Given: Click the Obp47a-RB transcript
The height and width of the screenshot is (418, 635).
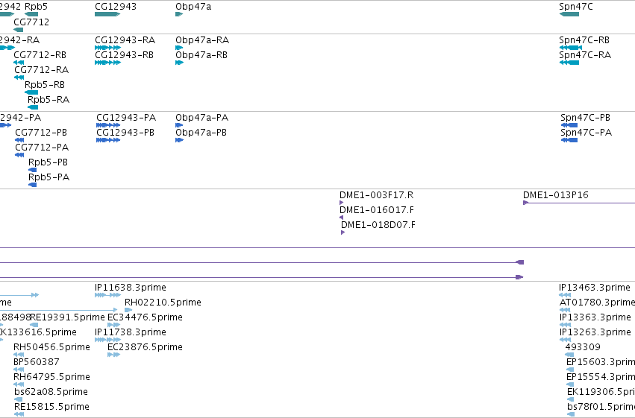Looking at the screenshot, I should (x=179, y=63).
